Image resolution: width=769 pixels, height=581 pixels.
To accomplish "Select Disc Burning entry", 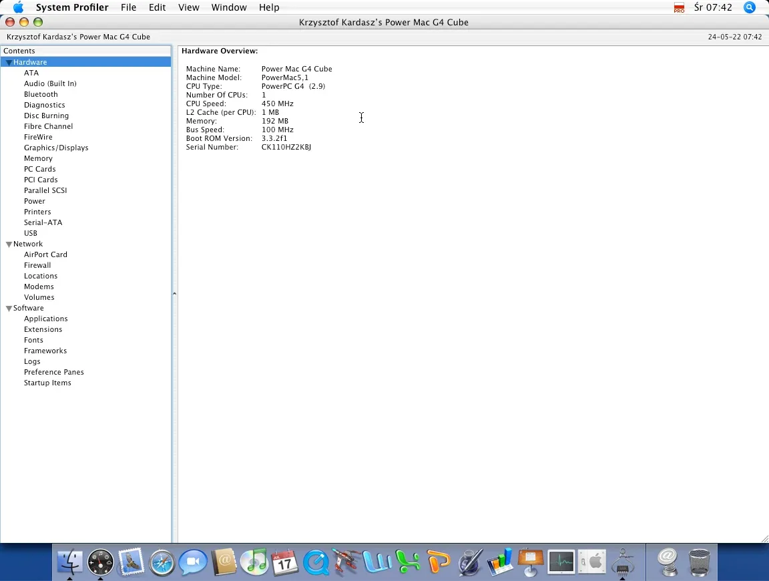I will (x=46, y=116).
